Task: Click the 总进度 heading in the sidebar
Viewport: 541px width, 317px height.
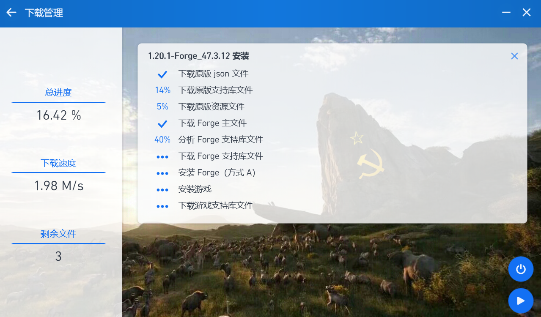Action: click(58, 93)
